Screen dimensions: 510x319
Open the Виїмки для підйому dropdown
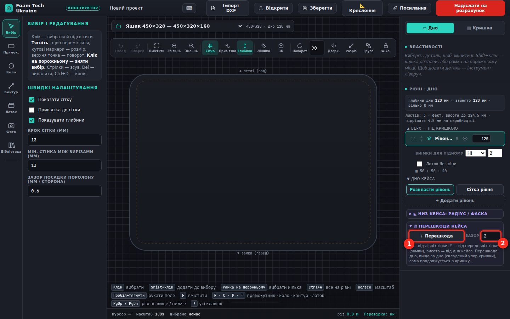click(475, 153)
